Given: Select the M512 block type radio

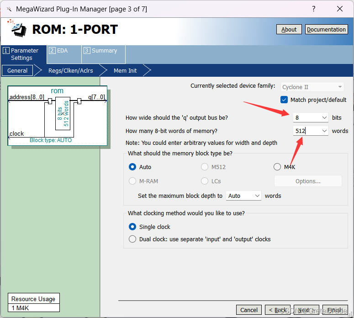Looking at the screenshot, I should [x=205, y=167].
